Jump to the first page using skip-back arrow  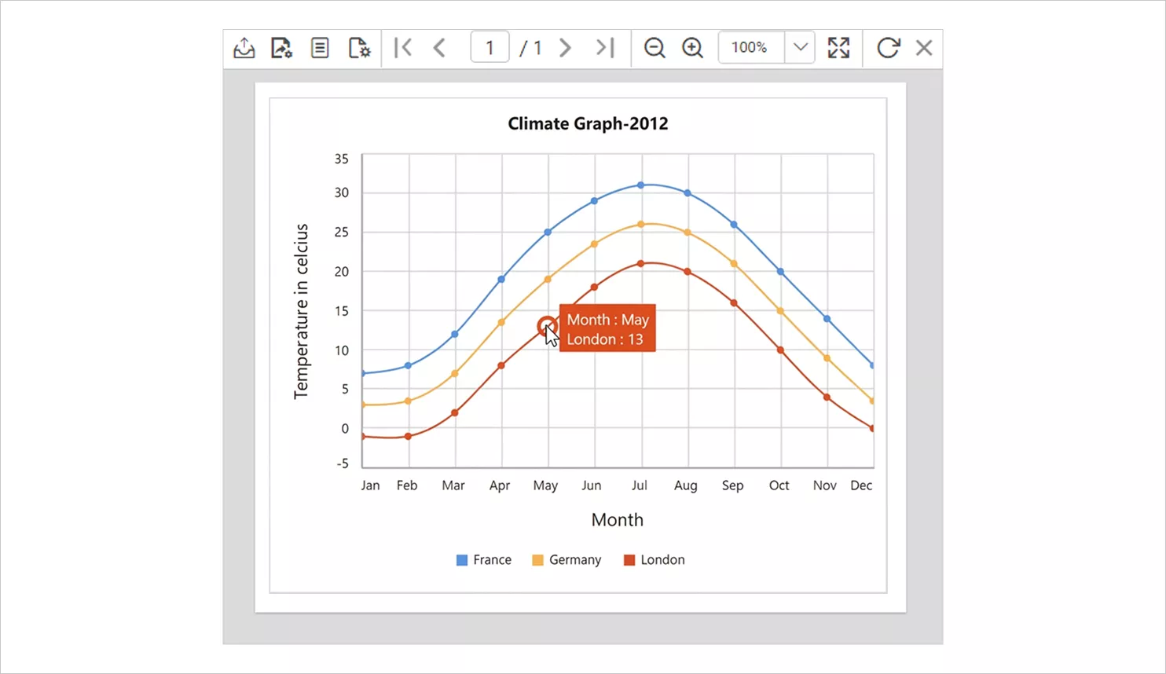tap(403, 47)
